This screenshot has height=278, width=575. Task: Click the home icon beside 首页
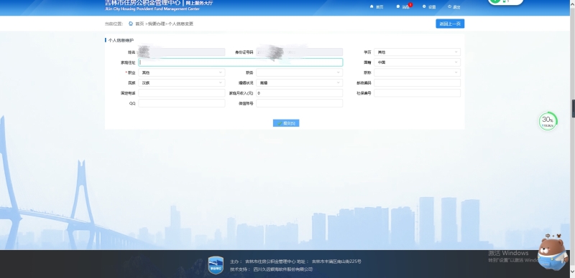[372, 6]
